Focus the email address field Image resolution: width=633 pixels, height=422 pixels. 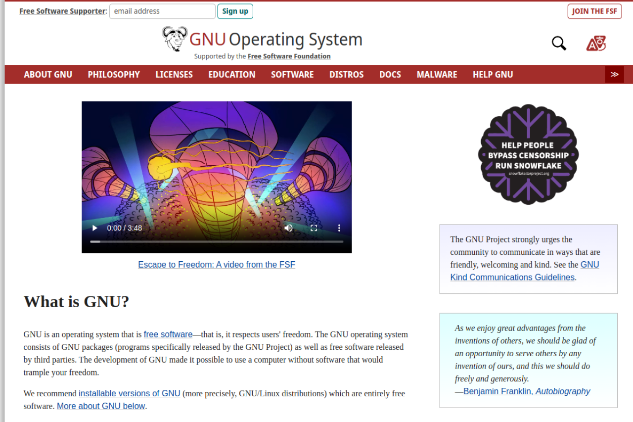point(162,11)
